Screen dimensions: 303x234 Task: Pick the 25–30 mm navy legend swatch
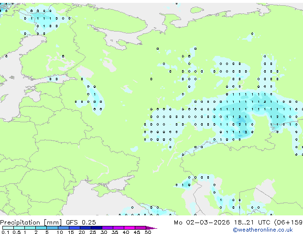[x=96, y=228]
